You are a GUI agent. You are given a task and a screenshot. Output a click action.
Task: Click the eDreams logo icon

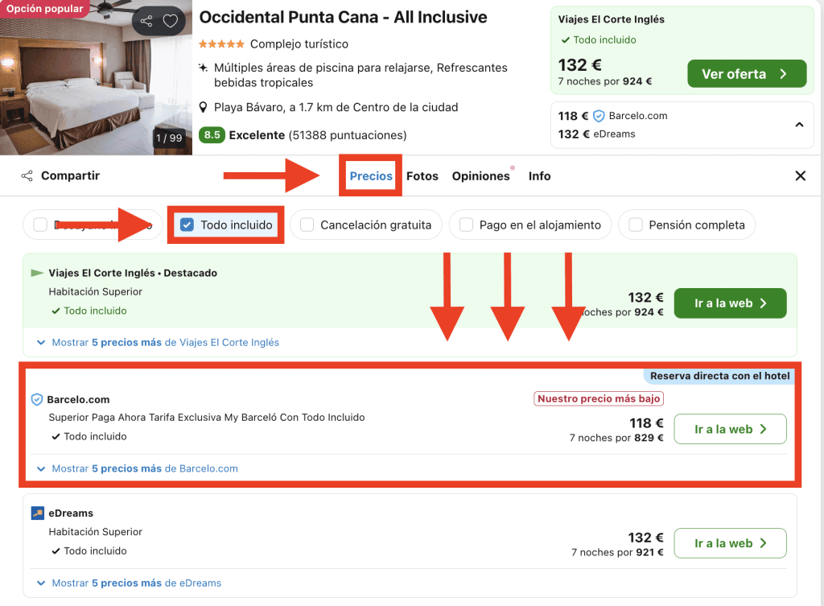tap(37, 513)
